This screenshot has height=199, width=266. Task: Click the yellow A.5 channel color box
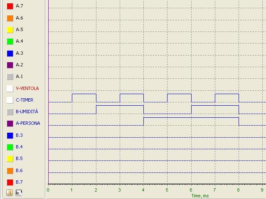pyautogui.click(x=10, y=30)
